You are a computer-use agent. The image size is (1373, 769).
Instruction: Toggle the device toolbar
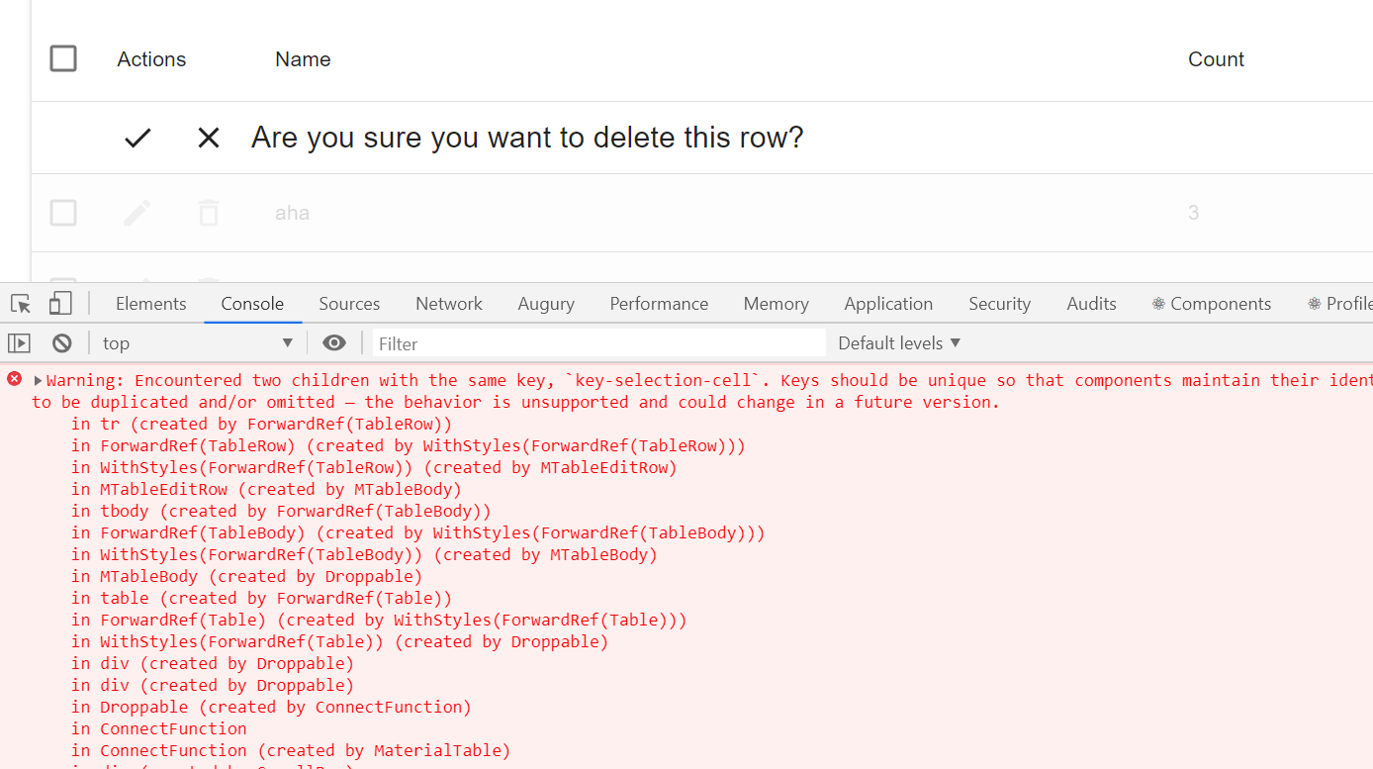point(60,303)
